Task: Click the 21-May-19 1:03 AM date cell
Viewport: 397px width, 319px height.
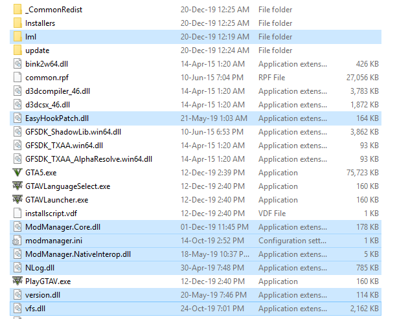Action: click(214, 118)
